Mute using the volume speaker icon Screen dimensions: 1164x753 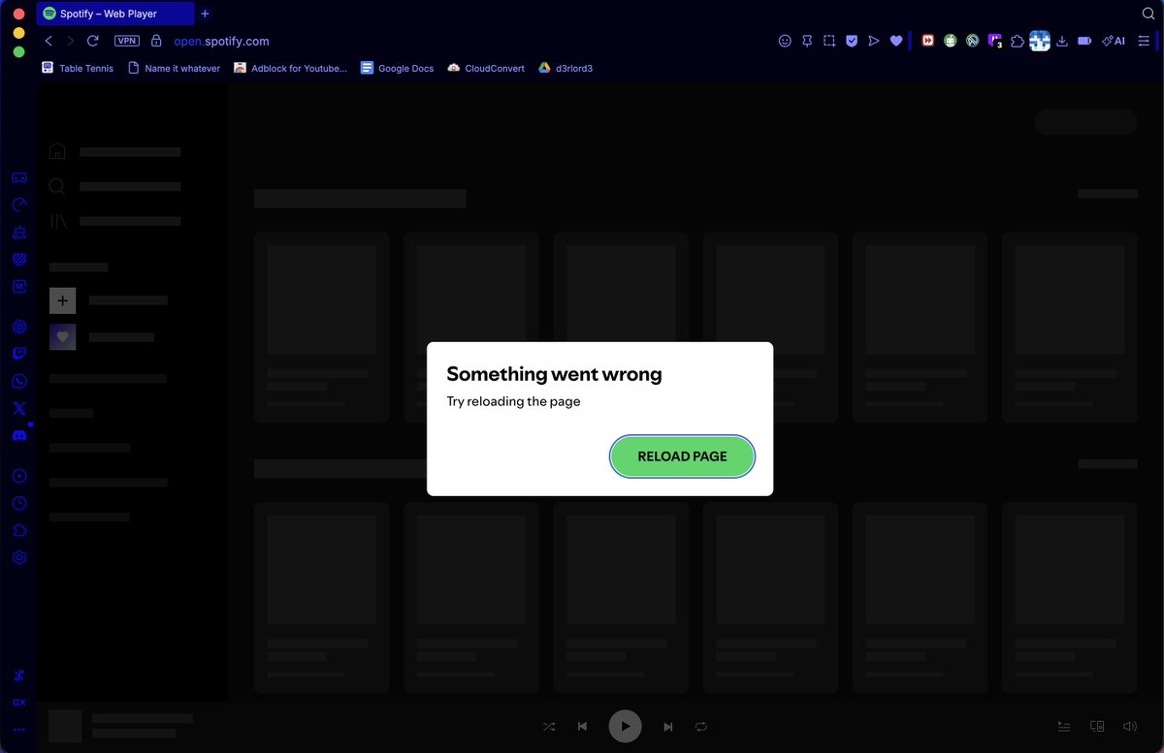click(x=1130, y=726)
